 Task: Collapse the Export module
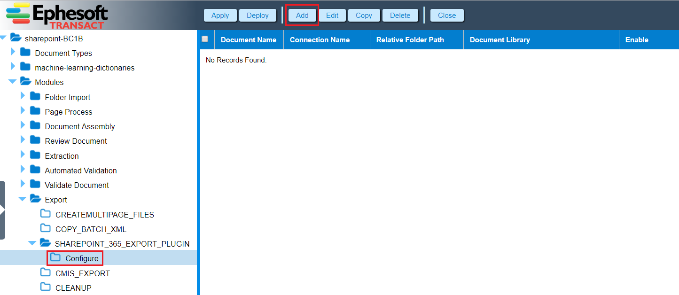click(x=23, y=199)
